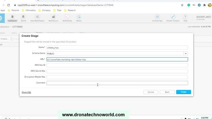Bookmark this page with the star icon
The width and height of the screenshot is (212, 119).
pos(182,5)
